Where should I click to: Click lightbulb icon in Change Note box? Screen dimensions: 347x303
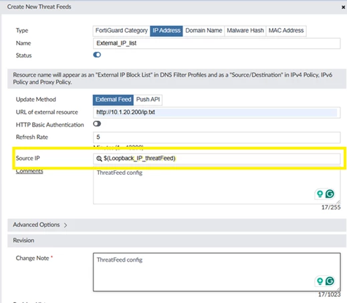tap(320, 281)
